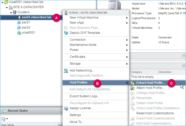
Task: Choose Move To... menu entry
Action: 96,122
